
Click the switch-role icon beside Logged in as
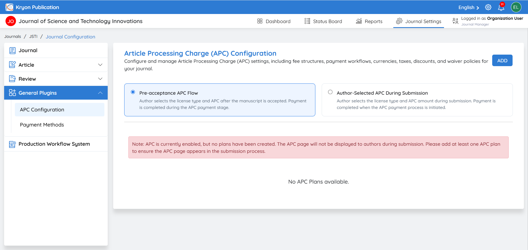click(x=455, y=21)
